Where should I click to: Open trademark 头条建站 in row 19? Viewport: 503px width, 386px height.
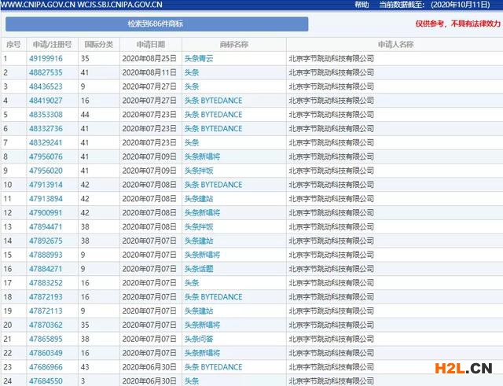[x=199, y=311]
